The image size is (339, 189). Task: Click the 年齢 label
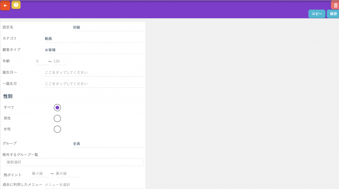coord(6,61)
